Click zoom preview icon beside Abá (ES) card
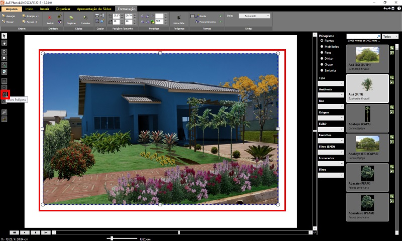402x241 pixels. point(392,48)
